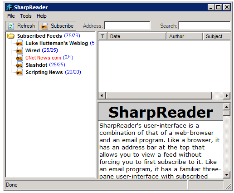Open the File menu
The image size is (234, 193).
11,16
